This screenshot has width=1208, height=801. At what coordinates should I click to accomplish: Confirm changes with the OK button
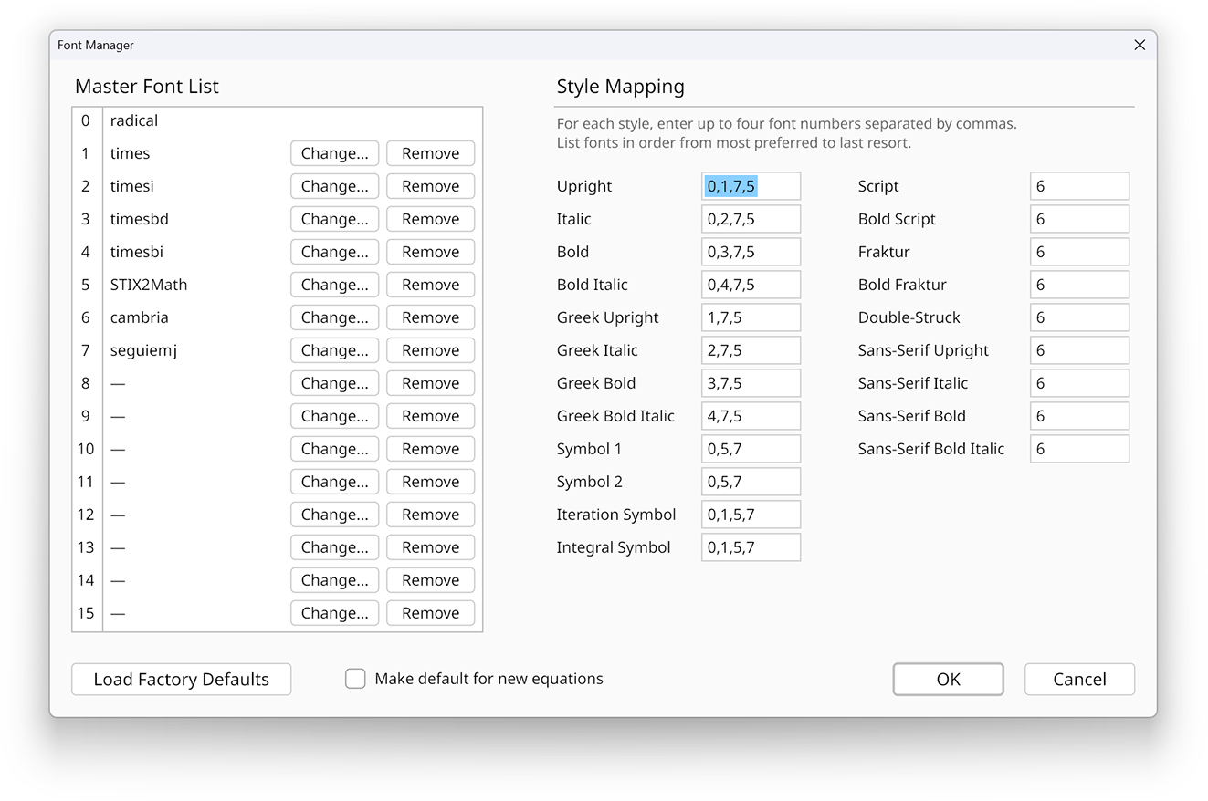pyautogui.click(x=948, y=679)
